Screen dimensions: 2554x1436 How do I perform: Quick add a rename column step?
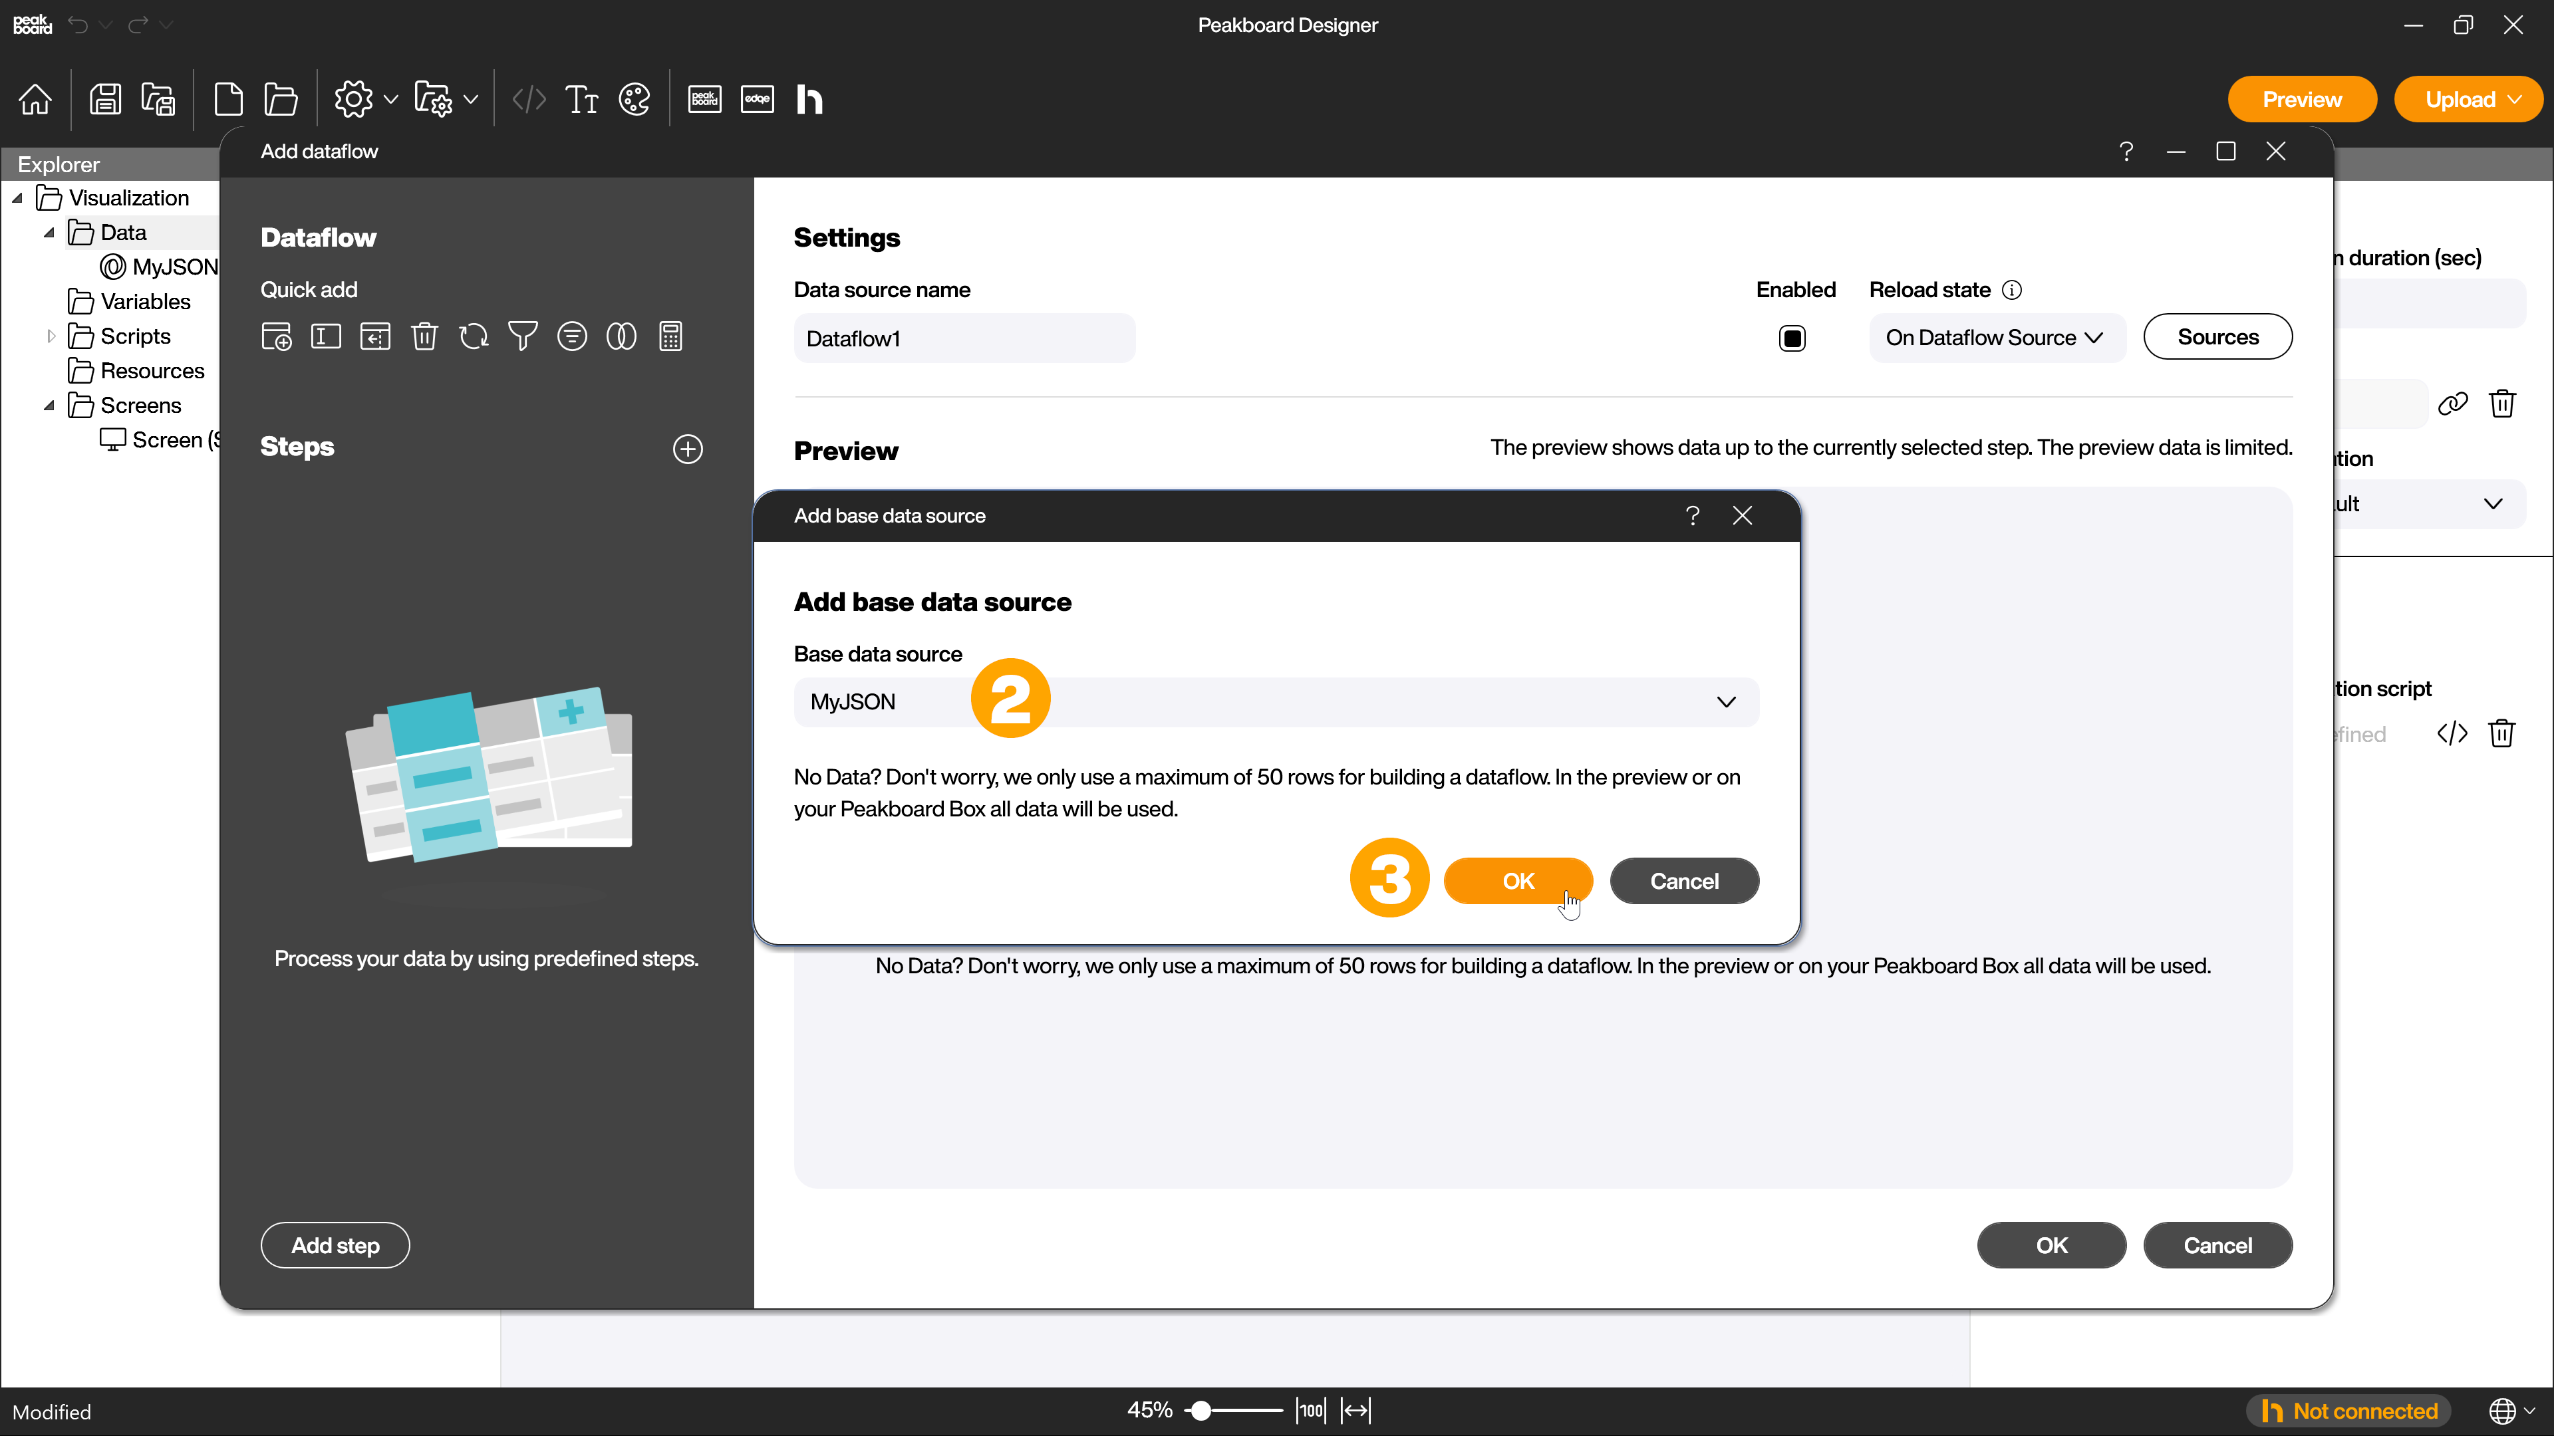pos(326,337)
